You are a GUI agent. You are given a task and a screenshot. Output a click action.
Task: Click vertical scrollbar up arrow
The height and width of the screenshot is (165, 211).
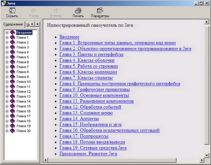(206, 22)
